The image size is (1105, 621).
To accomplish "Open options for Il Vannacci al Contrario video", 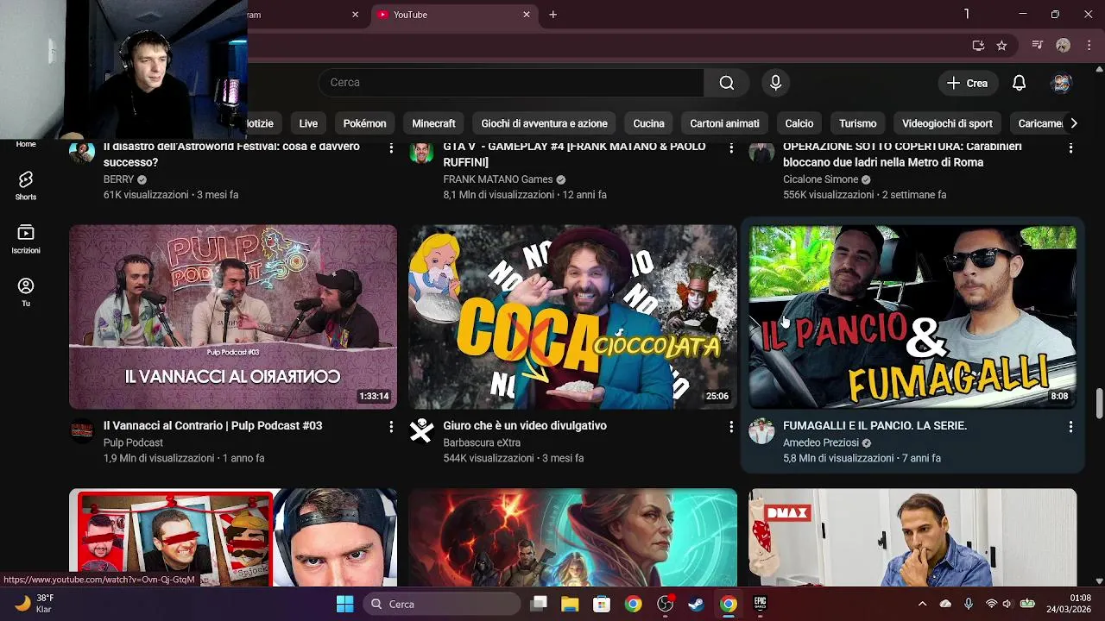I will coord(391,427).
